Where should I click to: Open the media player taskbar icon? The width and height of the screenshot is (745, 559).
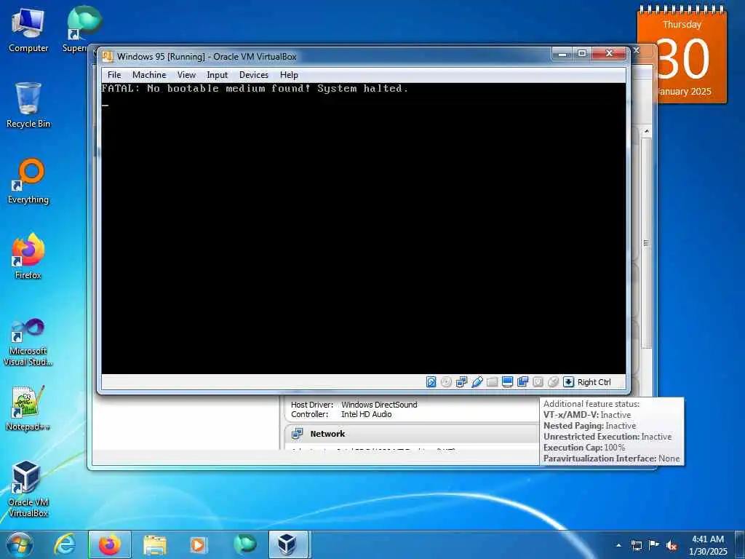(x=198, y=545)
